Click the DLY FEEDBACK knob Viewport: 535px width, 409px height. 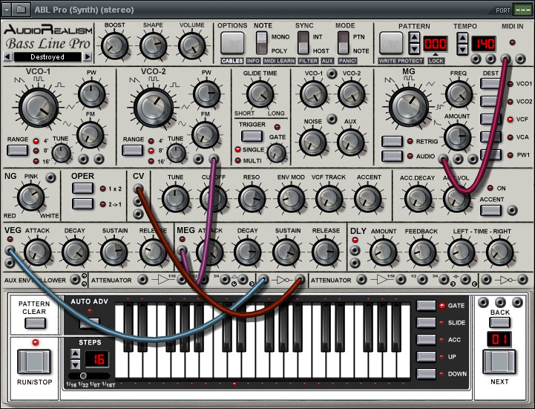422,252
